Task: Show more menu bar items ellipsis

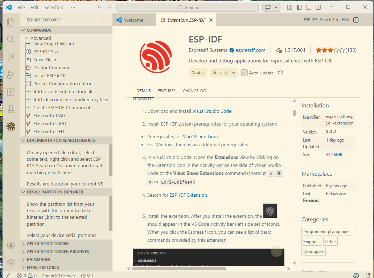Action: pos(73,7)
